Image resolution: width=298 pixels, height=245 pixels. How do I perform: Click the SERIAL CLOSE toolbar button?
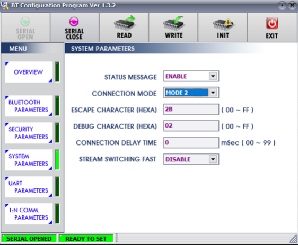tap(74, 28)
